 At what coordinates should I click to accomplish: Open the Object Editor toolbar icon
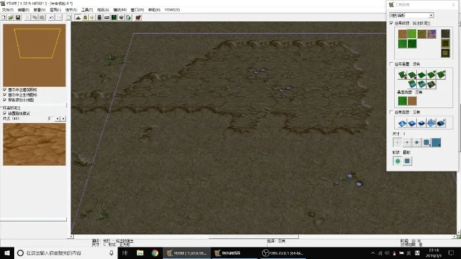pos(100,17)
